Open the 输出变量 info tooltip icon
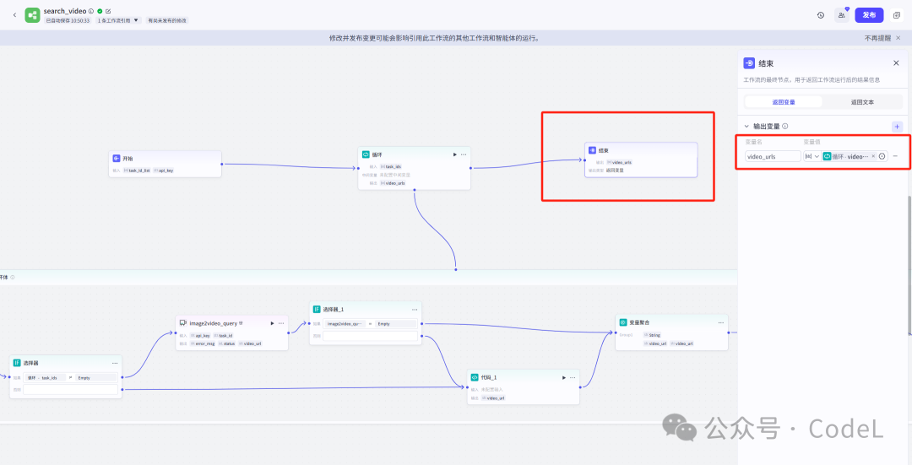The height and width of the screenshot is (465, 912). [785, 126]
